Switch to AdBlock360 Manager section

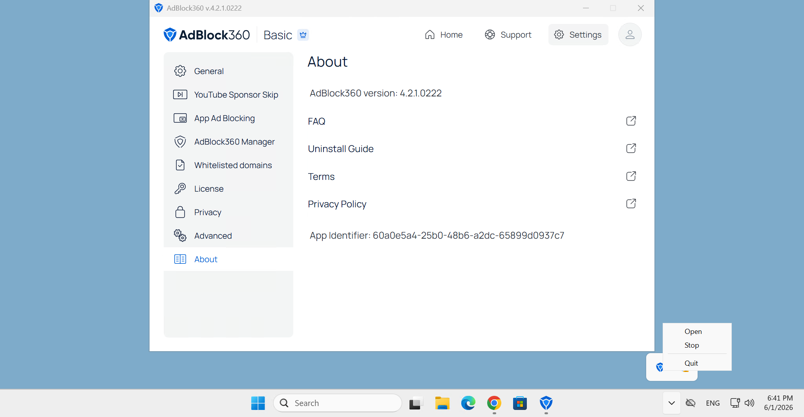[228, 141]
